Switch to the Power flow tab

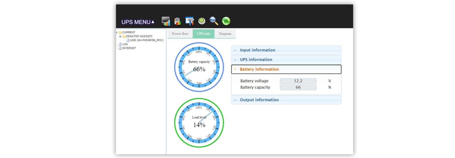(x=180, y=34)
